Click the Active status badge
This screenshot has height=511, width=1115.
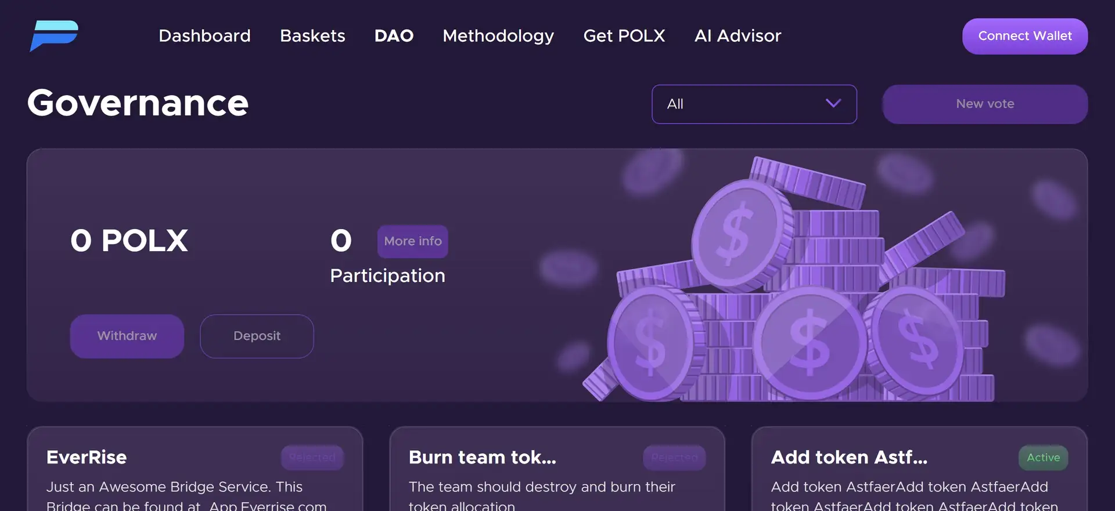[1043, 458]
